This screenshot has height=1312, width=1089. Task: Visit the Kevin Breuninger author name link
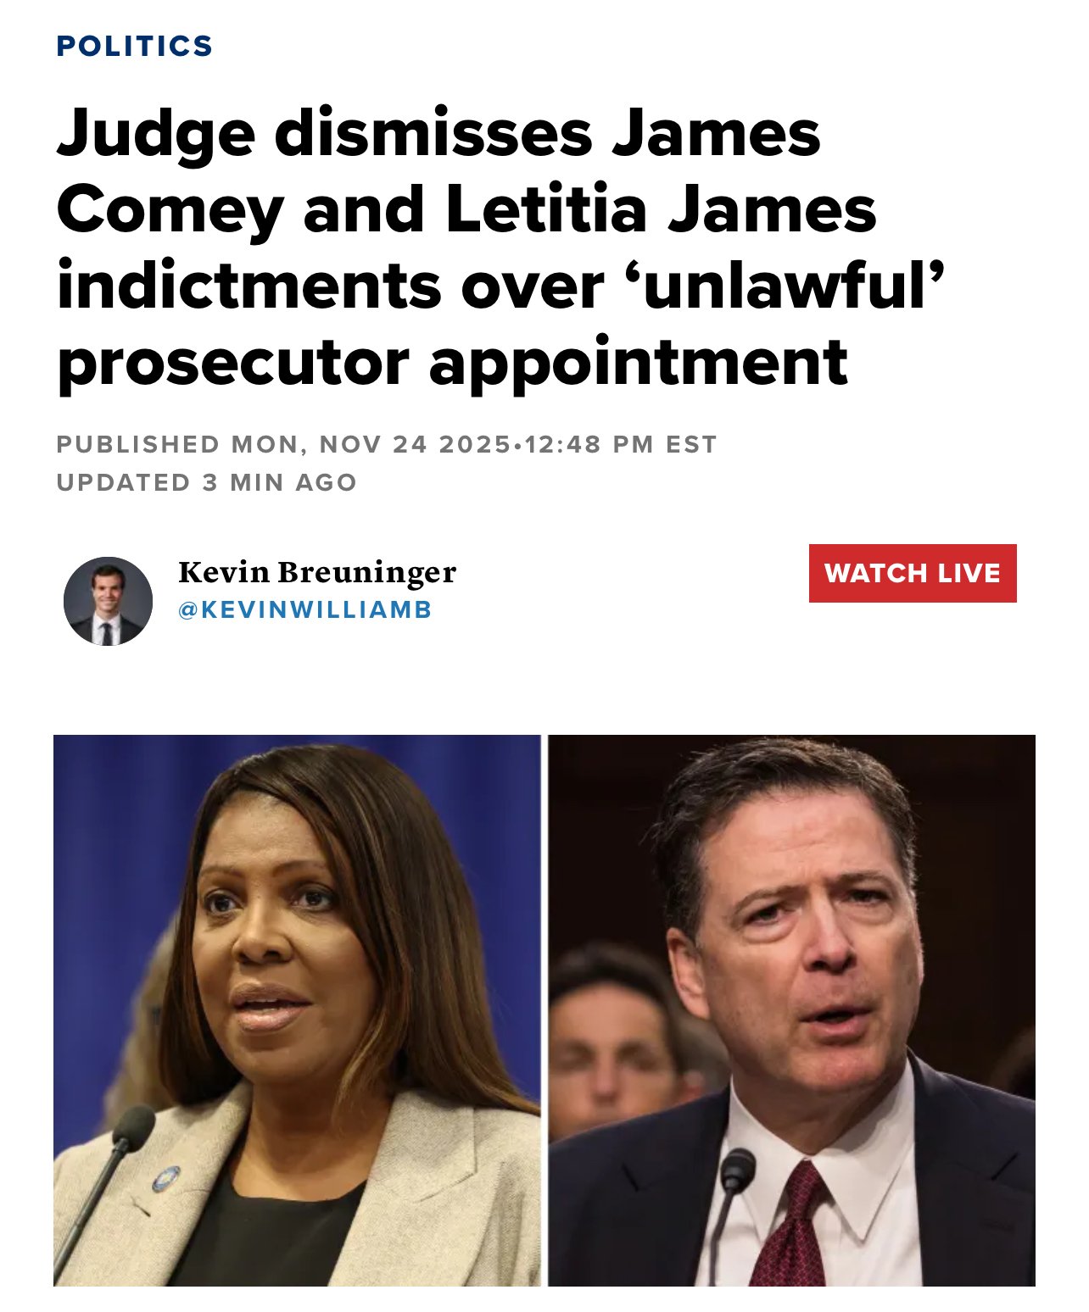click(x=317, y=572)
